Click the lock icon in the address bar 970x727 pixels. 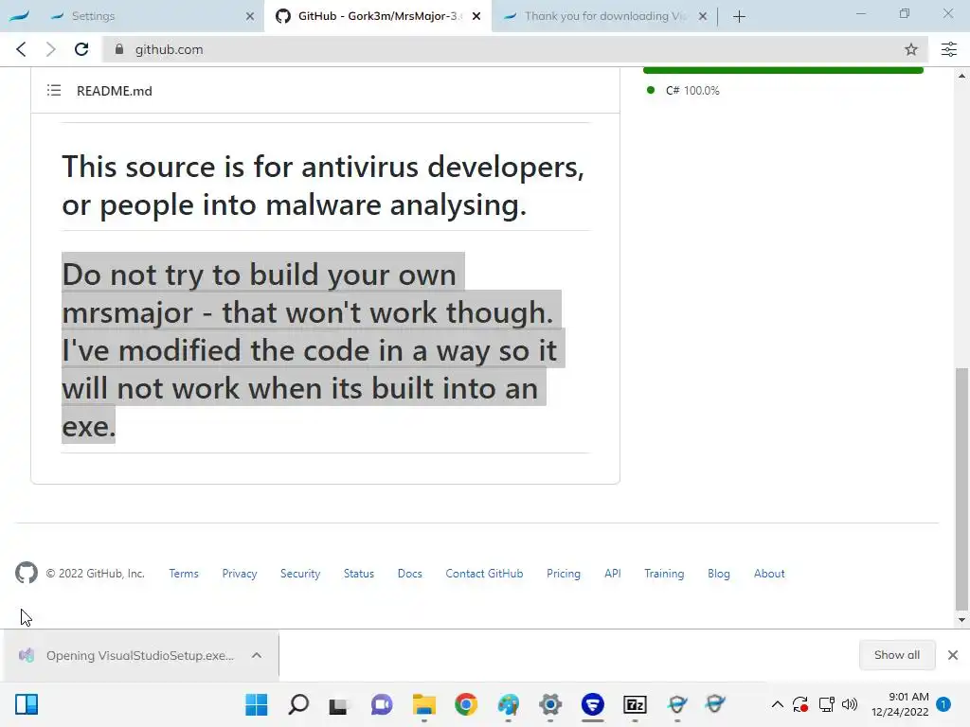pos(119,49)
